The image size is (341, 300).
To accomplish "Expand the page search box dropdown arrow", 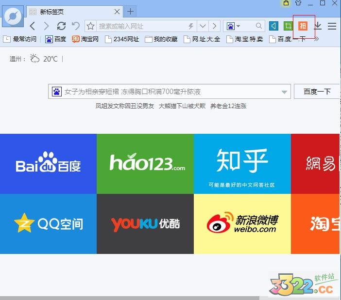I will click(x=284, y=92).
